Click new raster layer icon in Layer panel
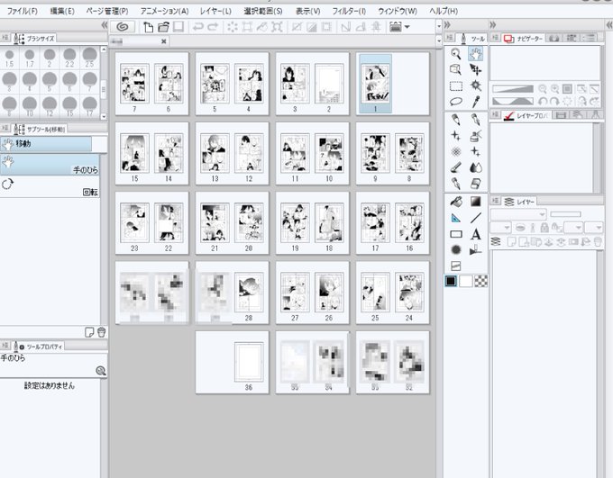 (511, 242)
